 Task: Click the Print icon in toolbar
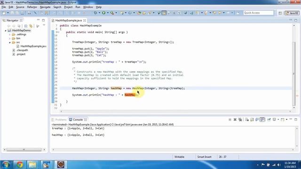29,13
